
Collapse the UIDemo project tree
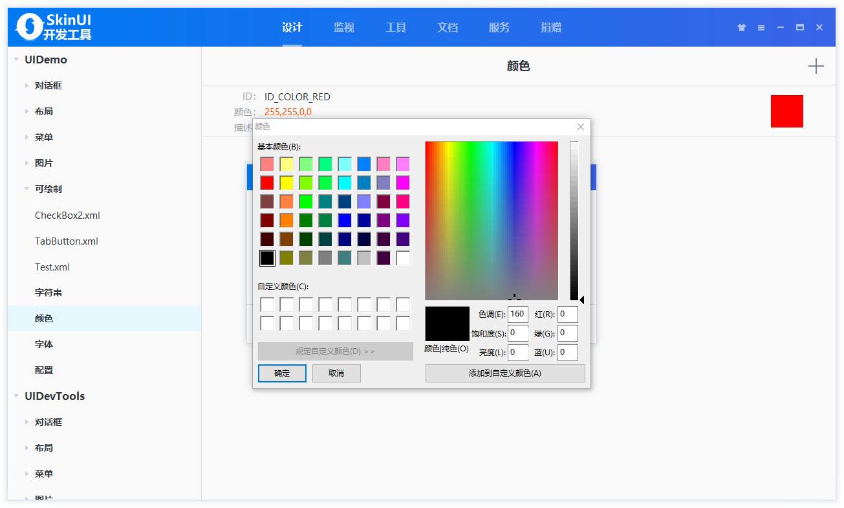(16, 60)
